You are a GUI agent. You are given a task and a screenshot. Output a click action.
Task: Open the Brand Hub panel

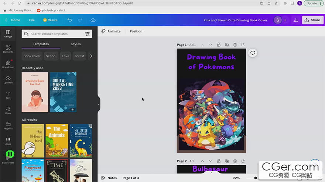[8, 64]
